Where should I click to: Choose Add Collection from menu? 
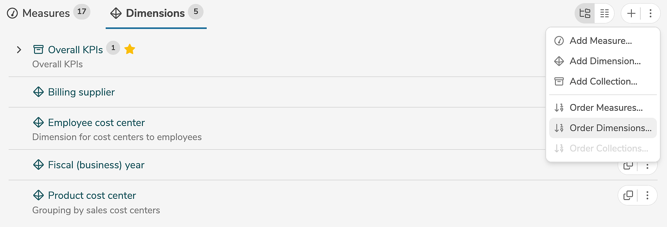pyautogui.click(x=603, y=81)
